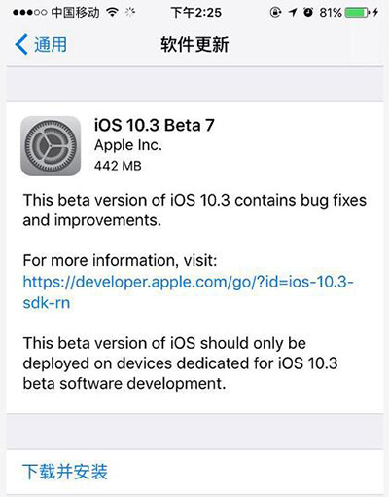Tap the battery indicator icon
Screen dimensions: 389x497
(358, 13)
